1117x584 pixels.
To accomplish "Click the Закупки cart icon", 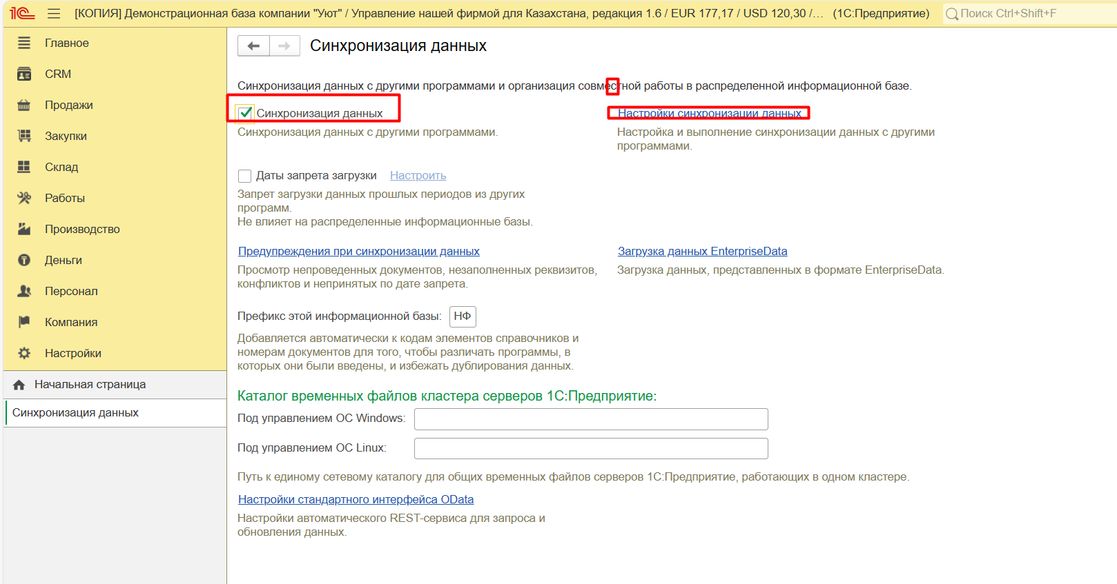I will 24,136.
